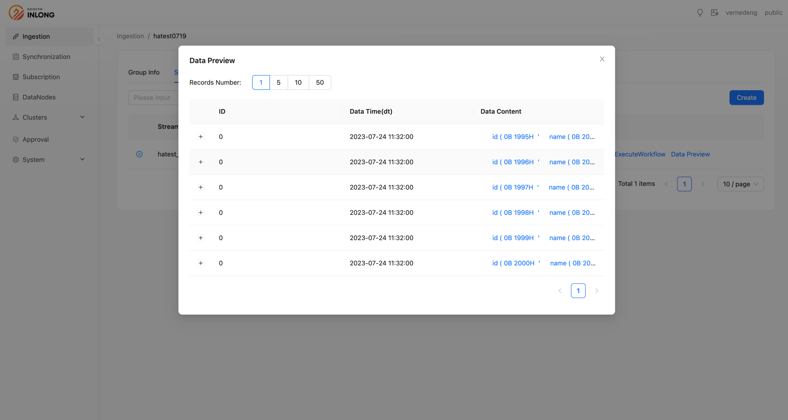Switch to the Group Info tab

(x=144, y=72)
